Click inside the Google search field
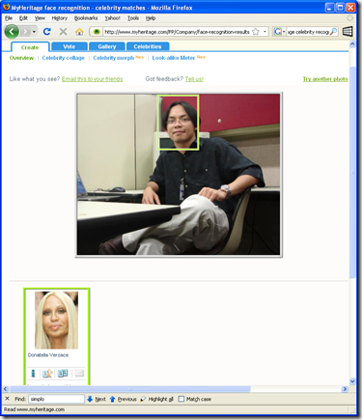The width and height of the screenshot is (362, 420). pyautogui.click(x=308, y=32)
